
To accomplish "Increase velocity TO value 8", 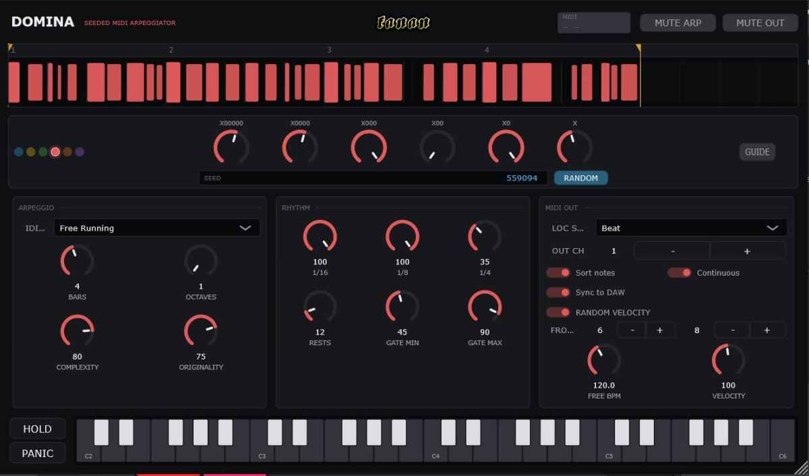I will tap(767, 330).
